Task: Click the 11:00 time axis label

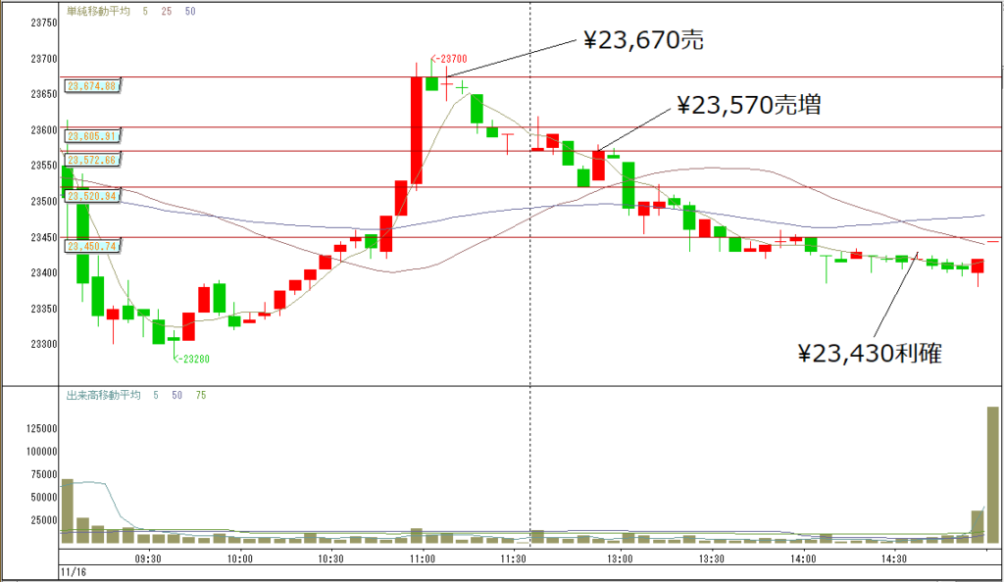Action: [x=422, y=559]
